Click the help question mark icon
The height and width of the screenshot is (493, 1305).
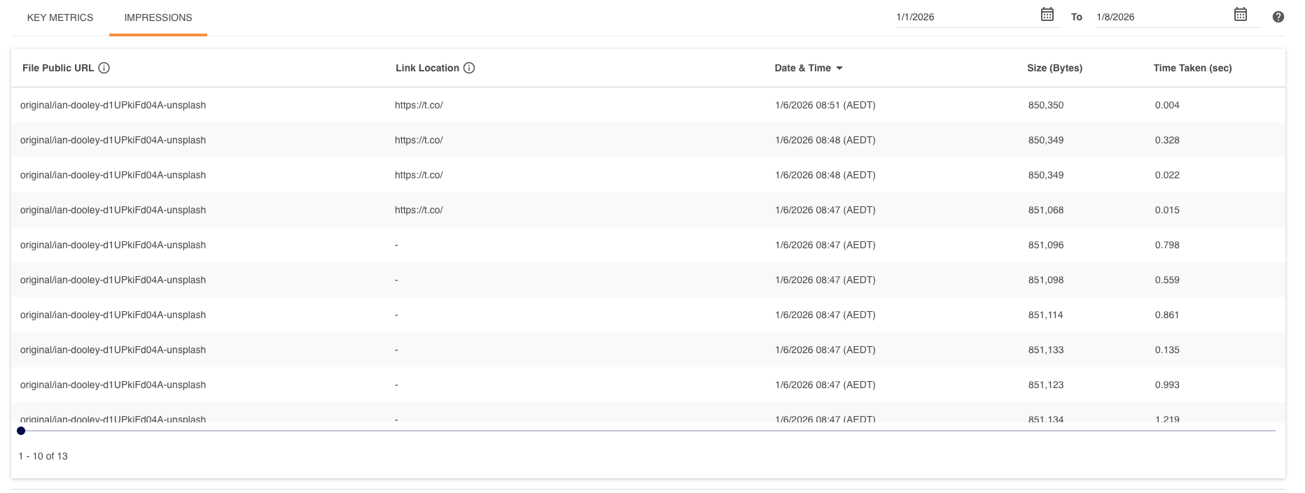pyautogui.click(x=1278, y=17)
